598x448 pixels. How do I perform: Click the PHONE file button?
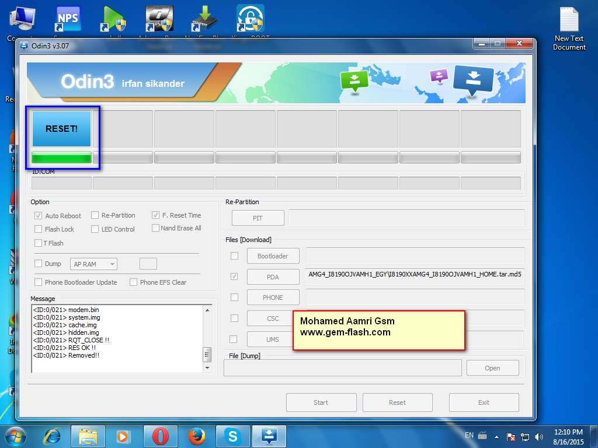click(x=273, y=297)
